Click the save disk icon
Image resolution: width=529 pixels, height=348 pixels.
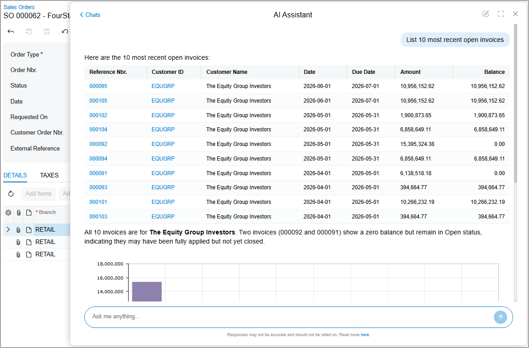(47, 31)
